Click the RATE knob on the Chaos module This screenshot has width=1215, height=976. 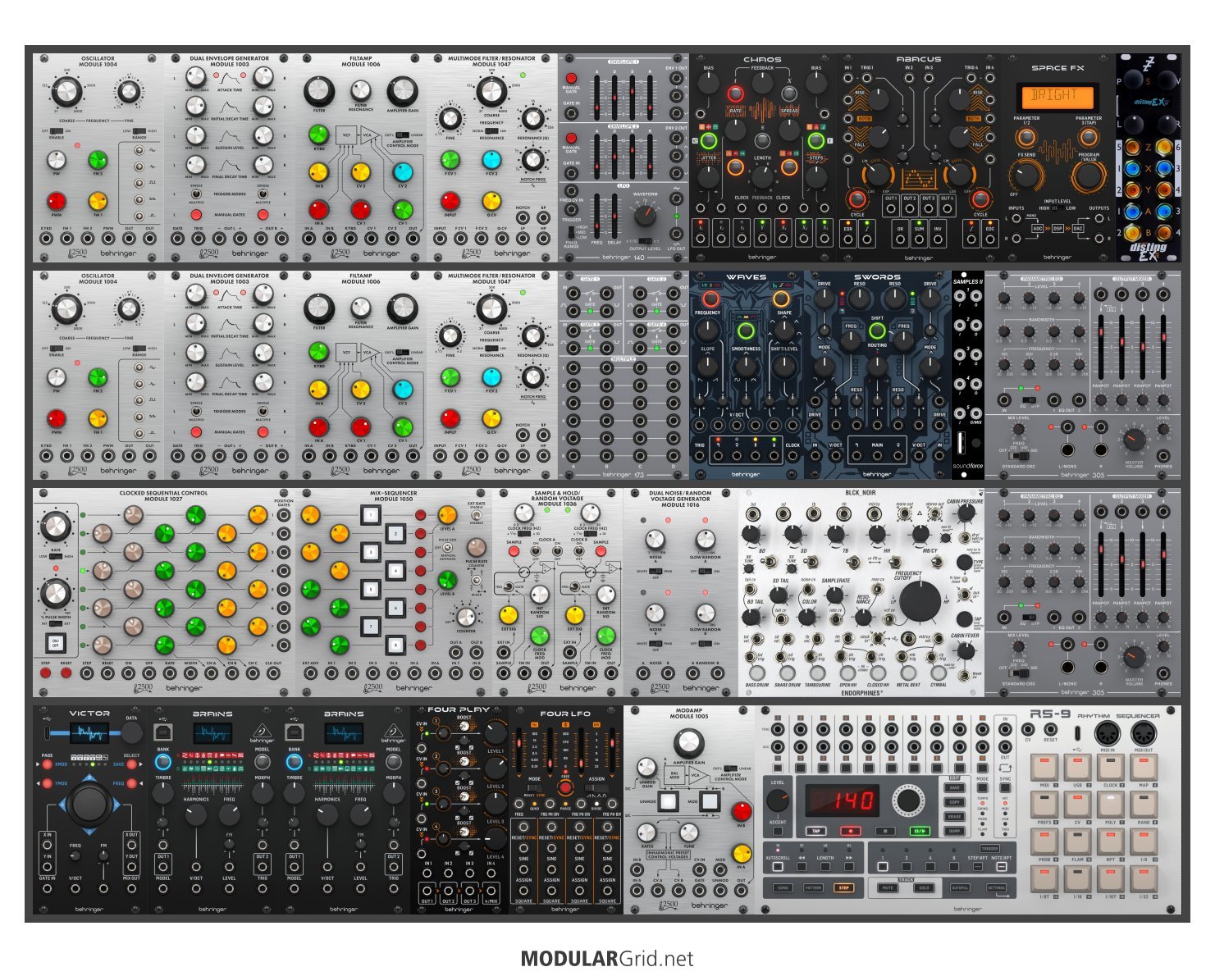(735, 130)
